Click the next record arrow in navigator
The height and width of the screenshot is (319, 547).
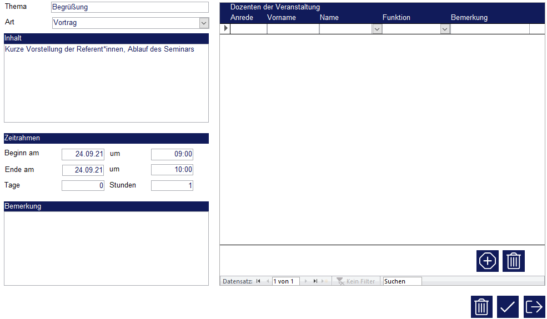(x=306, y=281)
